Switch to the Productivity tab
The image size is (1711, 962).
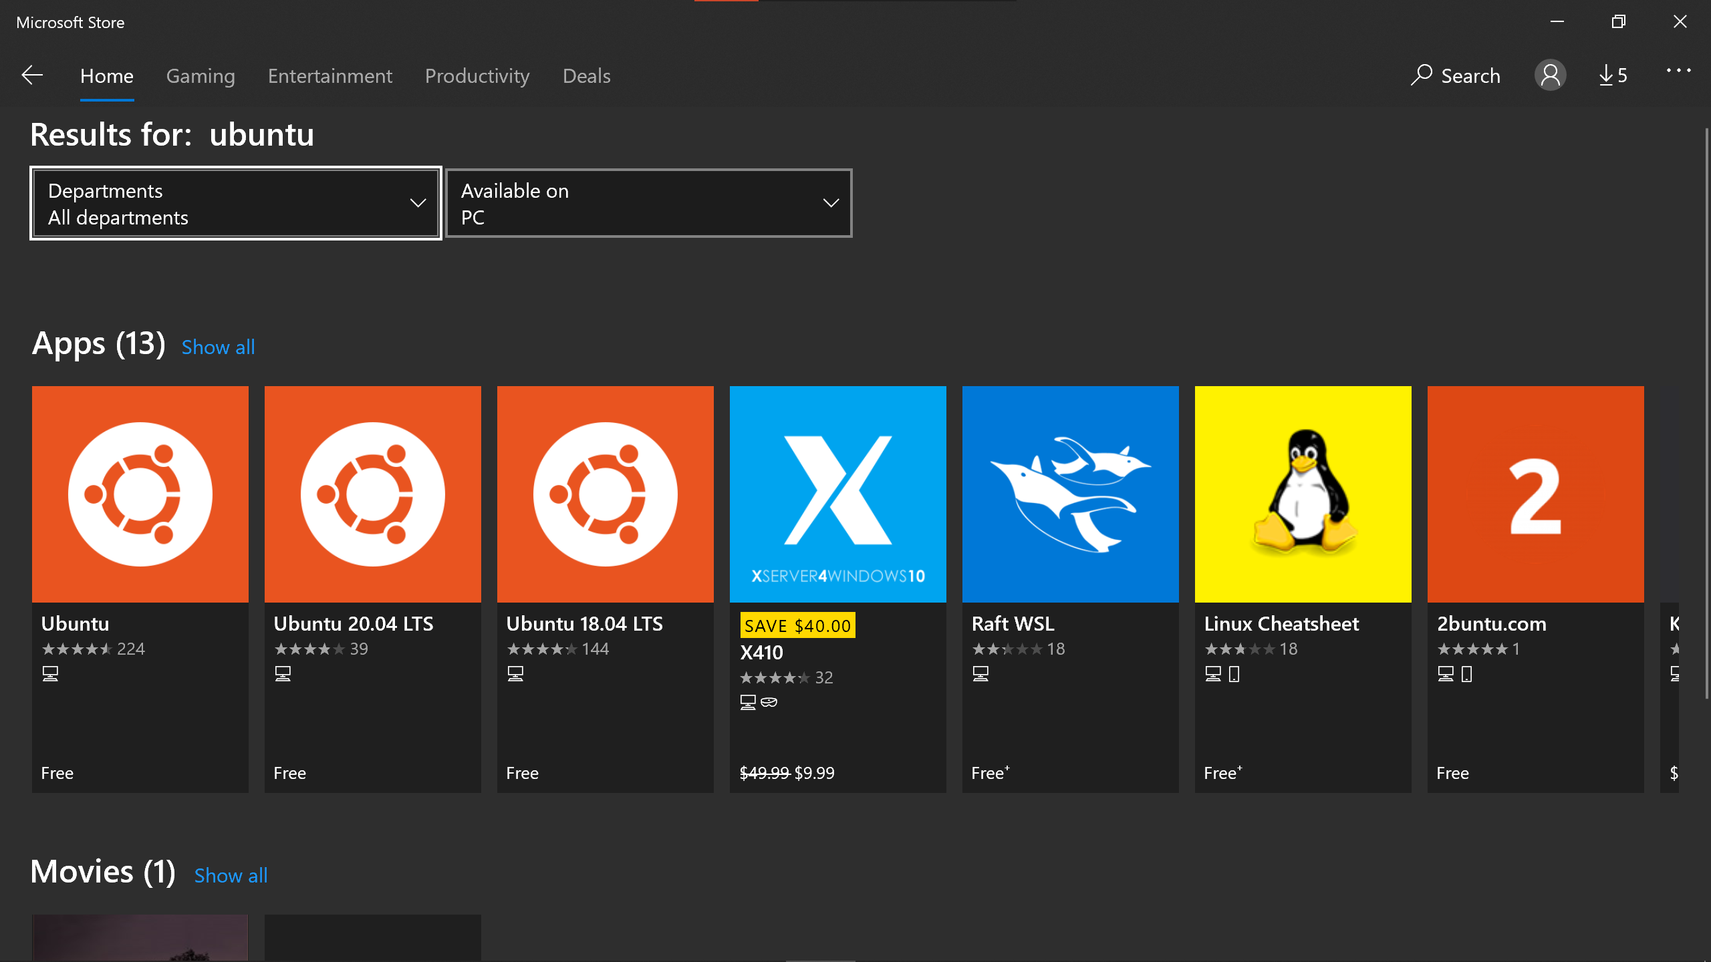pos(477,76)
